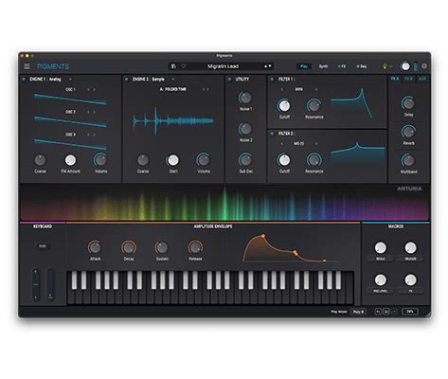Select the FX B bus tab
448x379 pixels.
coord(408,79)
